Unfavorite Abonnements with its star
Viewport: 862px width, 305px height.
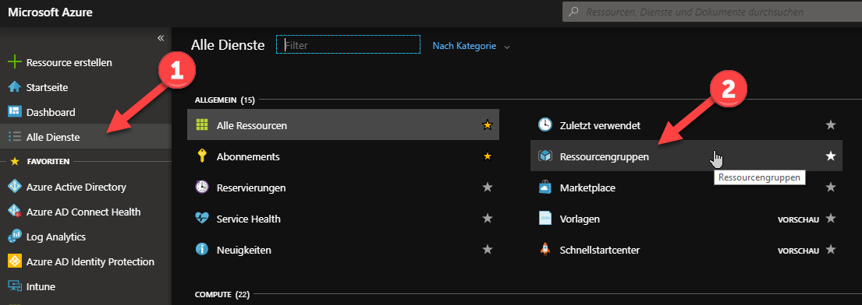click(487, 157)
